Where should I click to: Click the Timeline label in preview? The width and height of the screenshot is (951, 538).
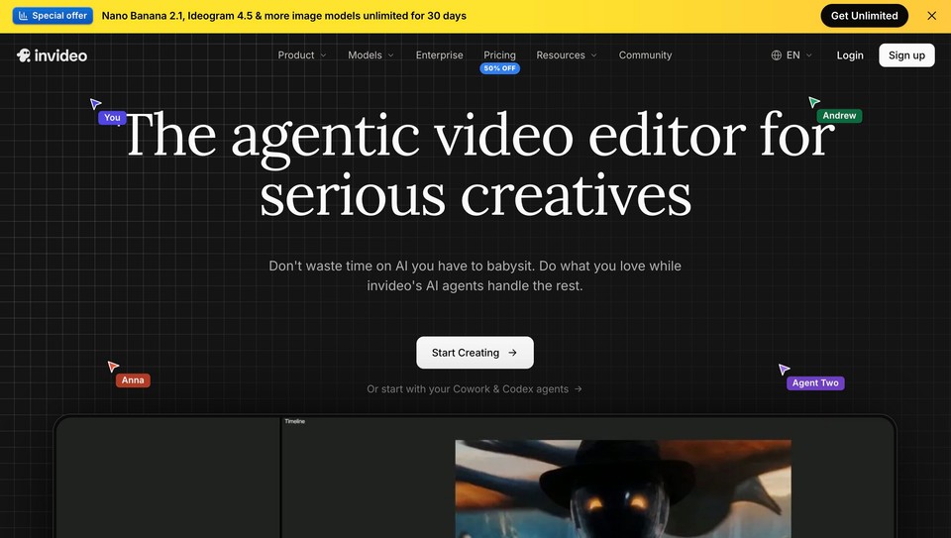point(295,421)
